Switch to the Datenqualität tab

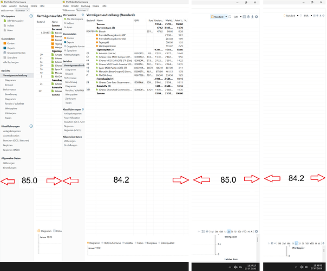[166, 243]
